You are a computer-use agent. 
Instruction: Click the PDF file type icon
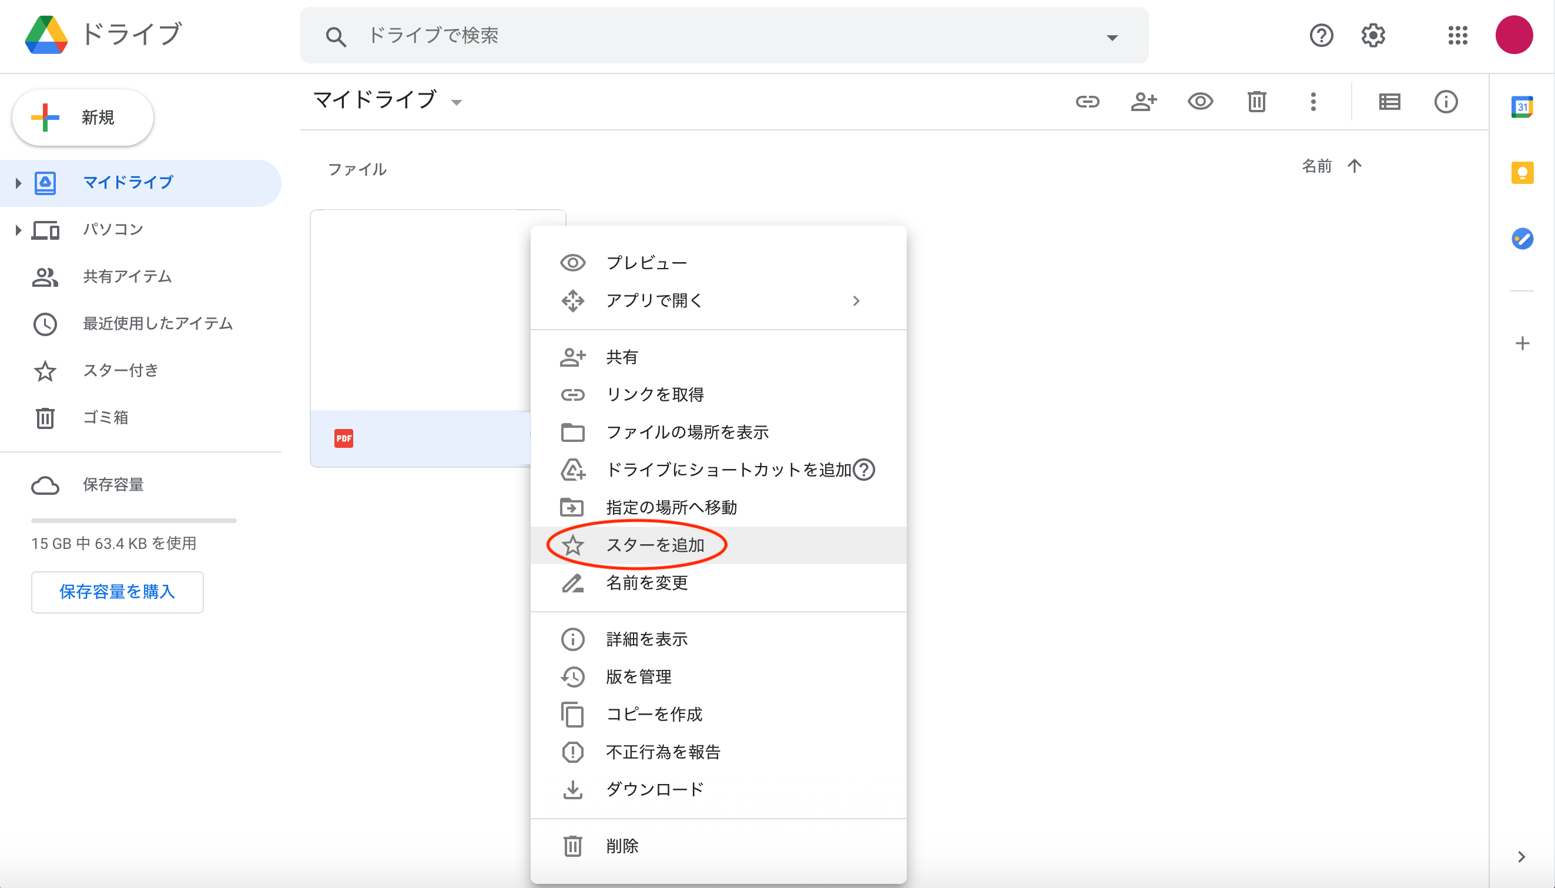[343, 438]
